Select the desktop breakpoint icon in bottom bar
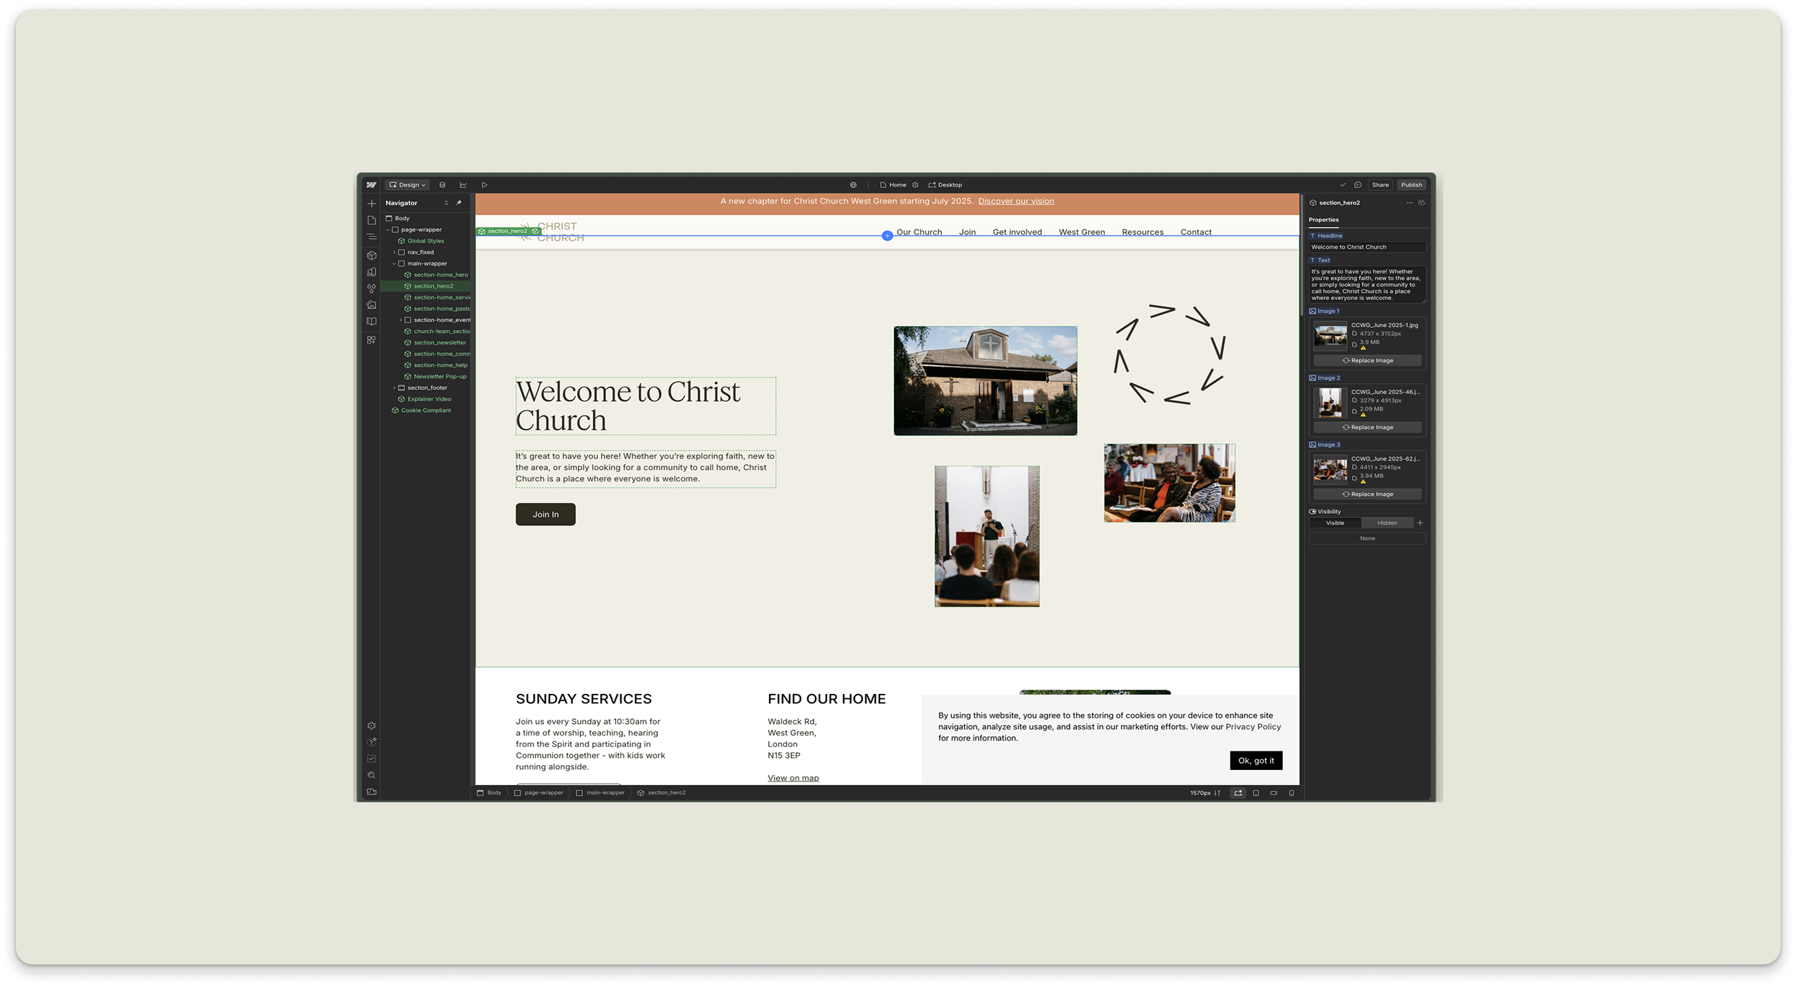Image resolution: width=1797 pixels, height=986 pixels. [1238, 793]
